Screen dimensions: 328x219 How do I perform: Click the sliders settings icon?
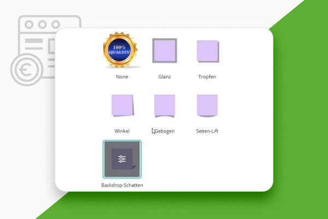click(x=122, y=159)
